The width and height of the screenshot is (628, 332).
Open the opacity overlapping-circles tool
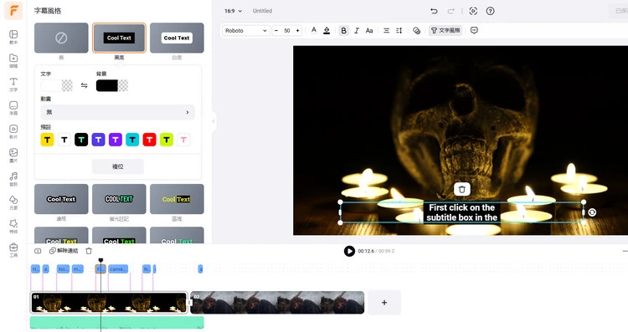click(x=416, y=30)
